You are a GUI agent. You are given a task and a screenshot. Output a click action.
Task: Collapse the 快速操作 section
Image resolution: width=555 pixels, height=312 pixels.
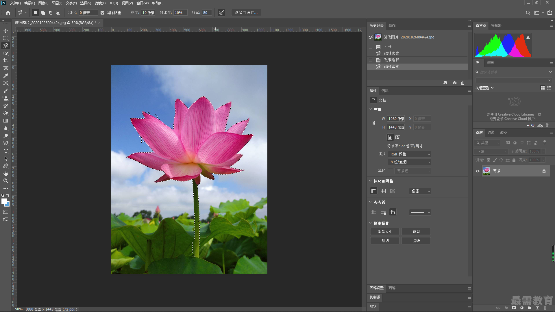370,223
